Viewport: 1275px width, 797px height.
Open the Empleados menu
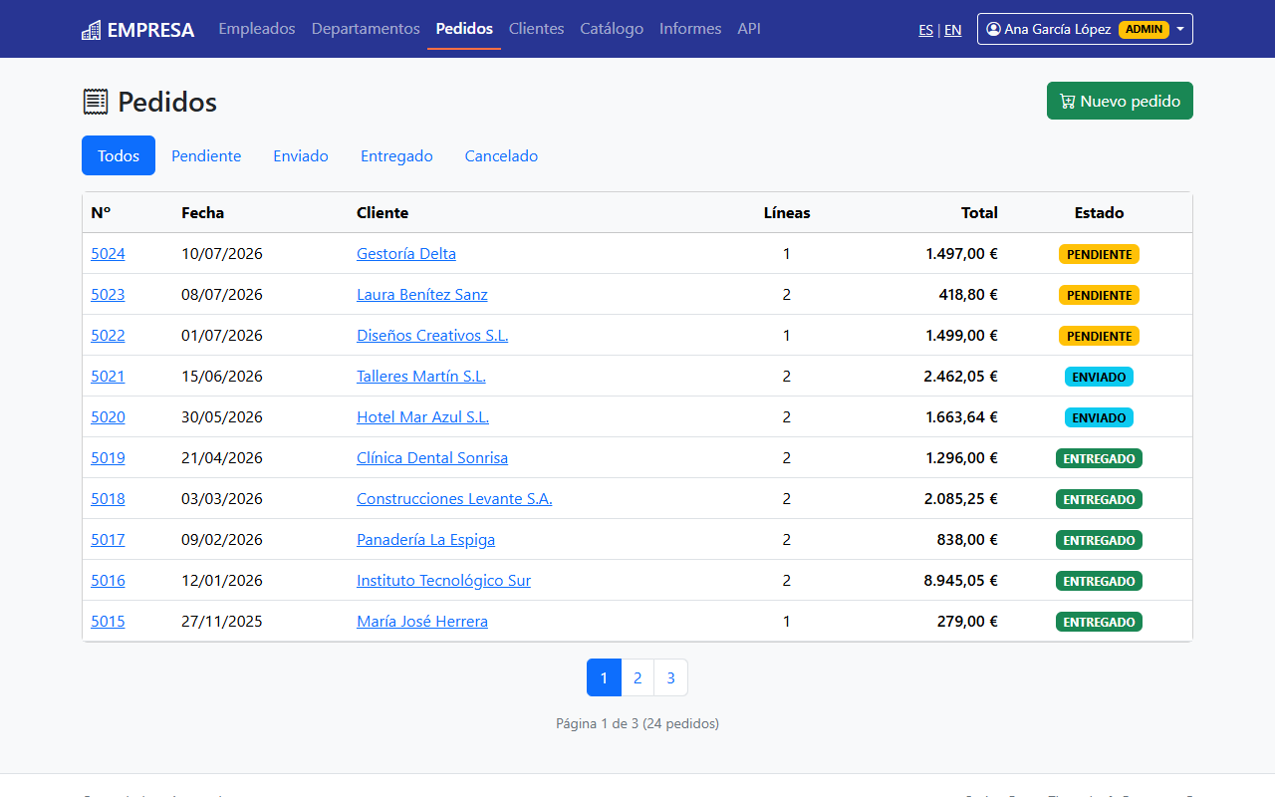tap(257, 29)
